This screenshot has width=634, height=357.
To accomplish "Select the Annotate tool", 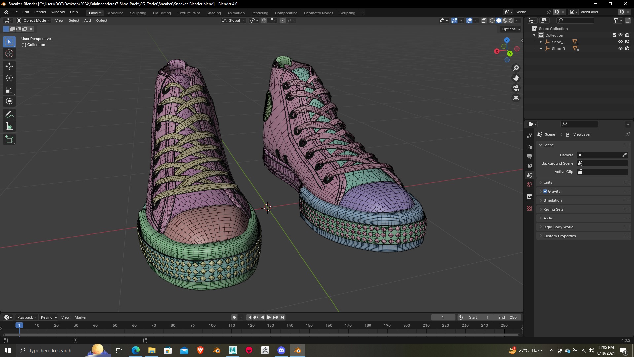I will pos(9,114).
